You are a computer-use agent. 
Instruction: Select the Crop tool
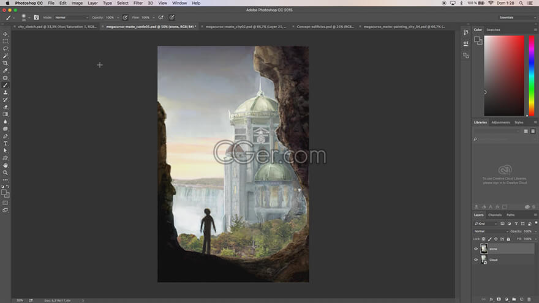(x=5, y=63)
